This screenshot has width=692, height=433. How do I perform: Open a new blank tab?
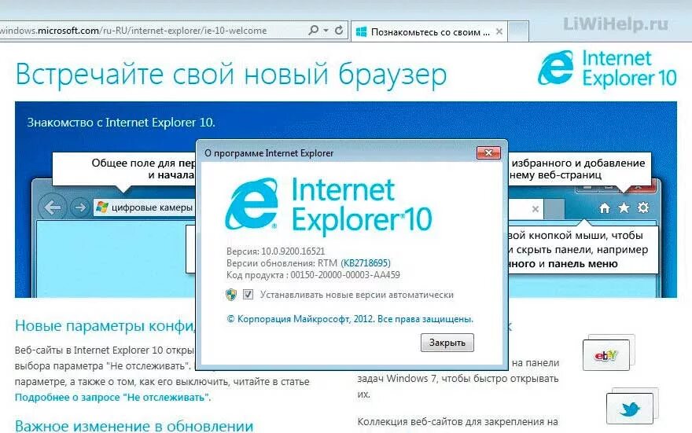pos(518,31)
